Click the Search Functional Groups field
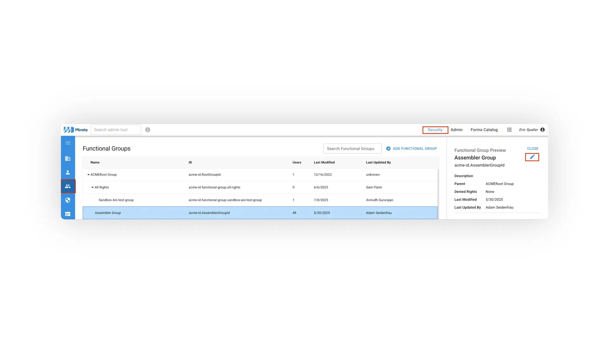The height and width of the screenshot is (343, 609). [x=352, y=149]
